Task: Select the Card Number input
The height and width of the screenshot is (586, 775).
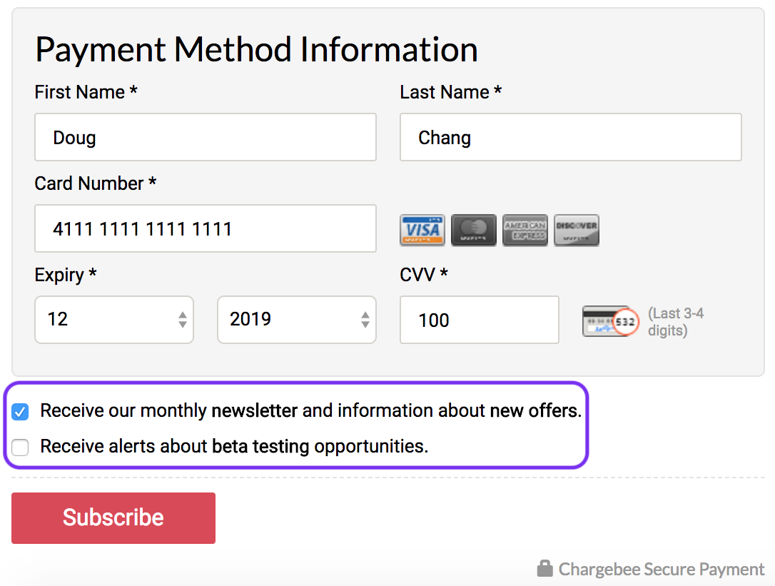Action: pos(206,228)
